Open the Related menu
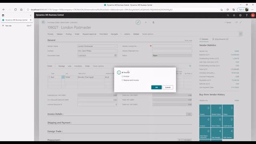Viewport: 256px width, 144px height. coord(136,34)
